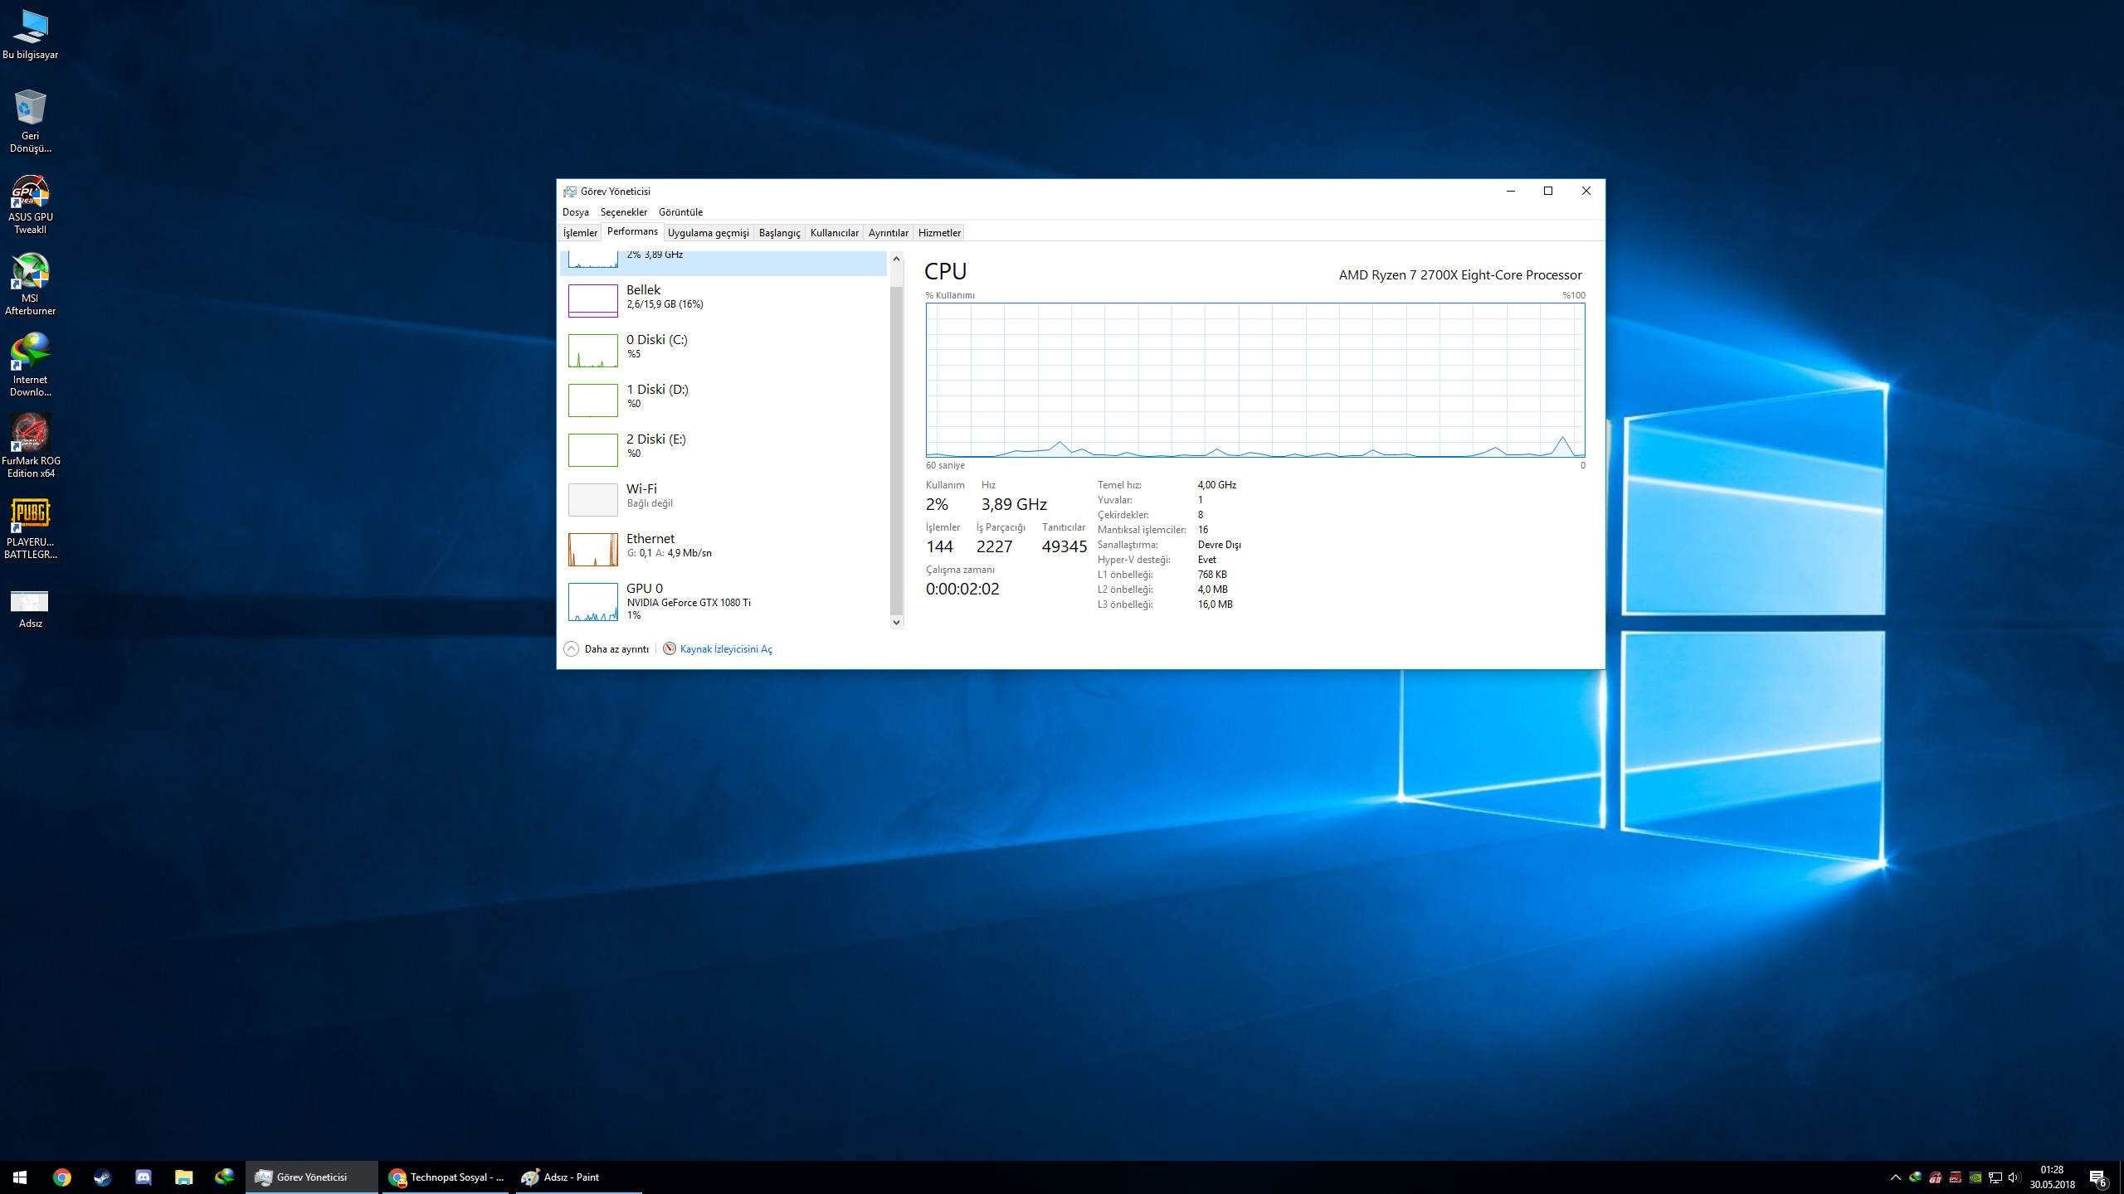Select GPU 0 GeForce GTX 1080 Ti
The height and width of the screenshot is (1194, 2124).
(723, 601)
